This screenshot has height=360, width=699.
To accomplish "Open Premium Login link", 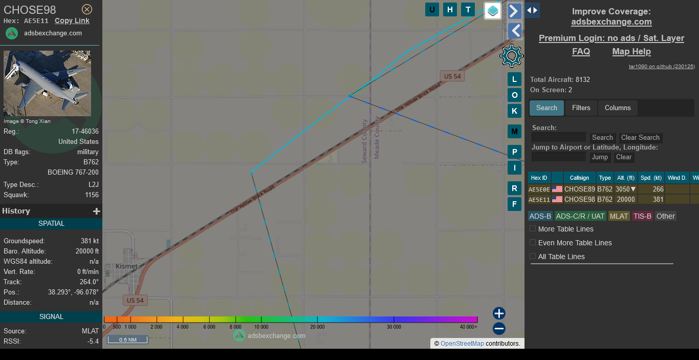I will coord(611,38).
